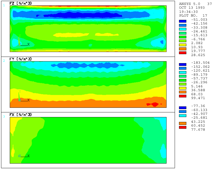Click the red hotspot in the FY contour plot
Image resolution: width=214 pixels, height=169 pixels.
click(154, 104)
